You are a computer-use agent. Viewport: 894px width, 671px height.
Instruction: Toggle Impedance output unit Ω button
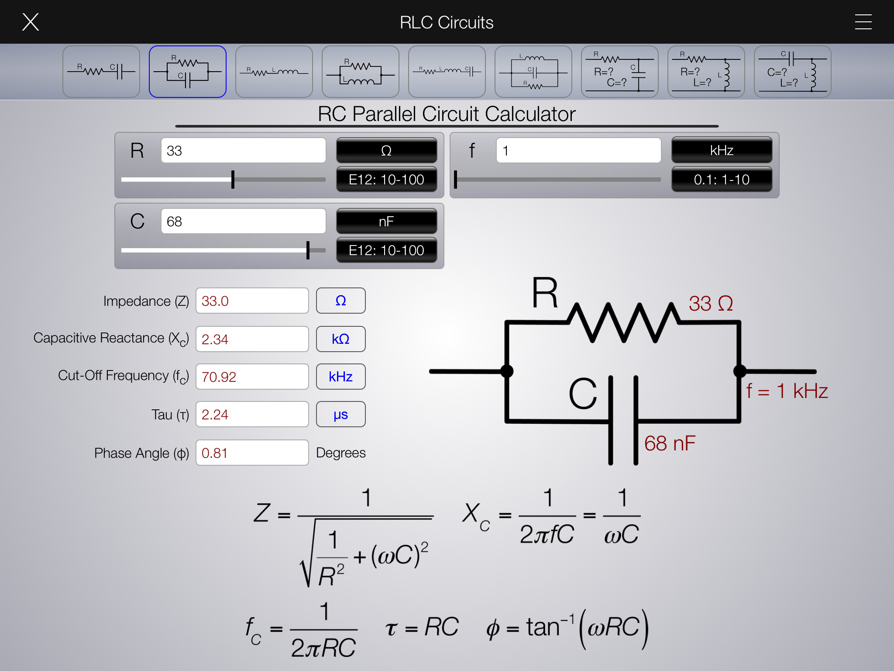[x=340, y=301]
